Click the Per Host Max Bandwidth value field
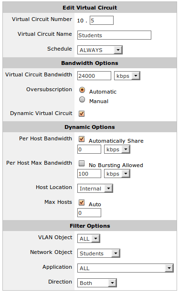 click(89, 173)
